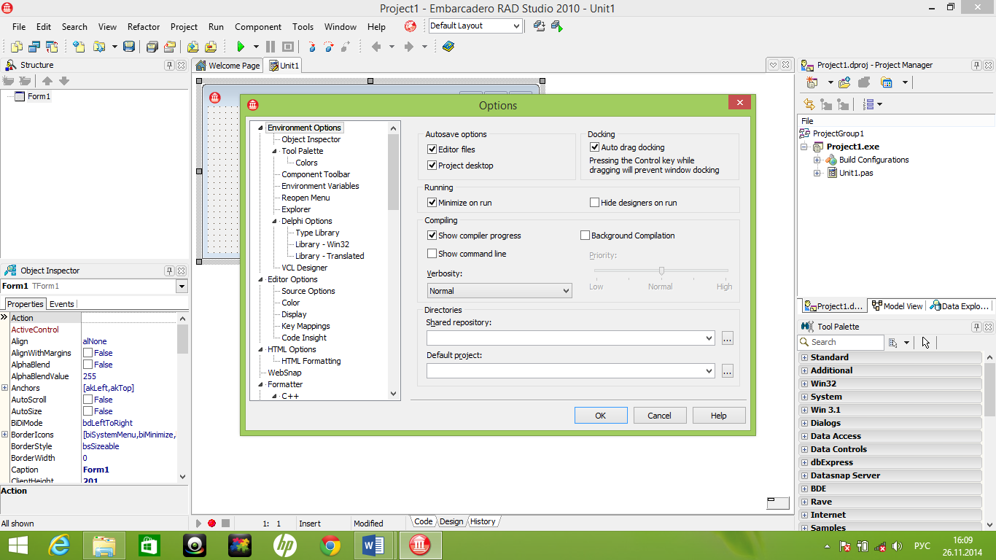
Task: Expand the Anchors property in Object Inspector
Action: (x=4, y=388)
